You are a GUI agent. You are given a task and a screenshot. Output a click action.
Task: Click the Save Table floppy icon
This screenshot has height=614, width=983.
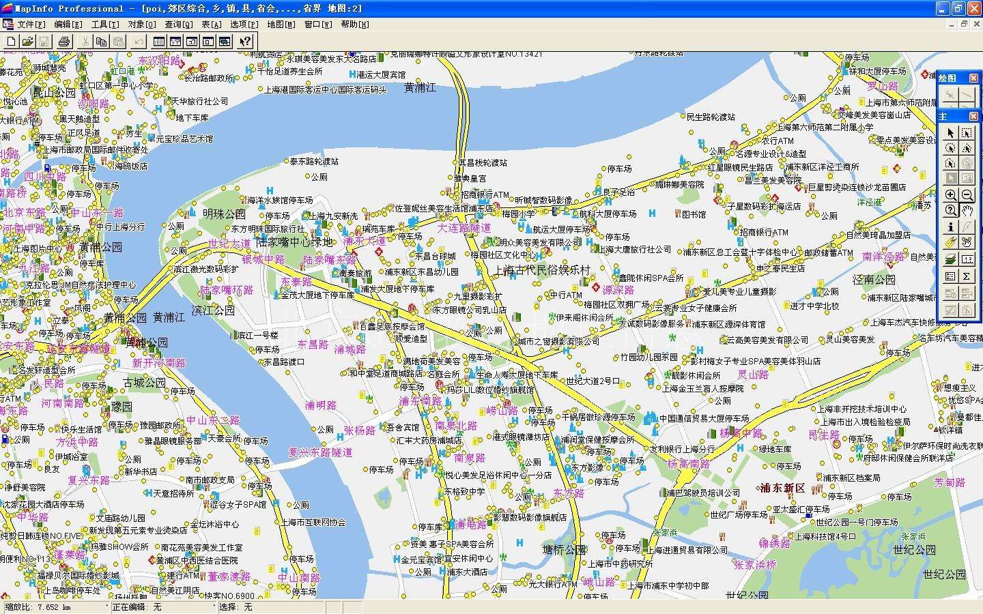point(44,42)
